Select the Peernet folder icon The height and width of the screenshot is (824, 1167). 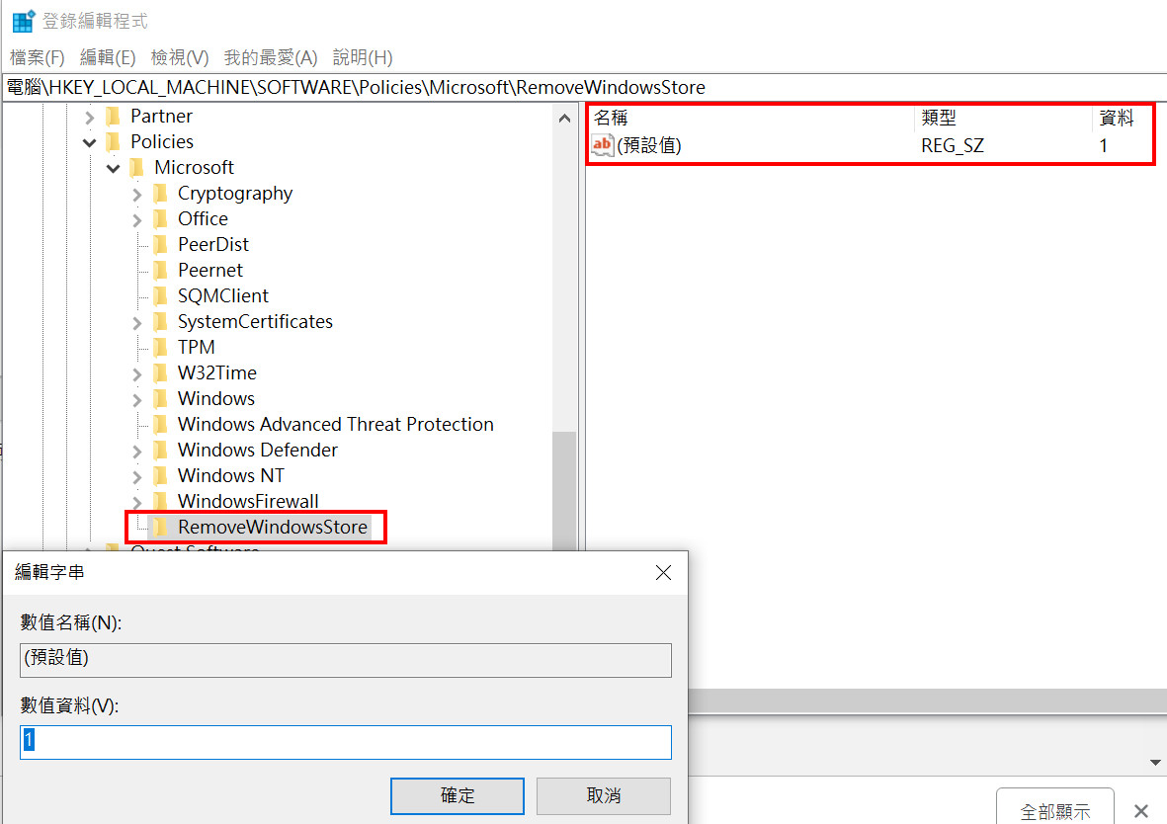[161, 270]
